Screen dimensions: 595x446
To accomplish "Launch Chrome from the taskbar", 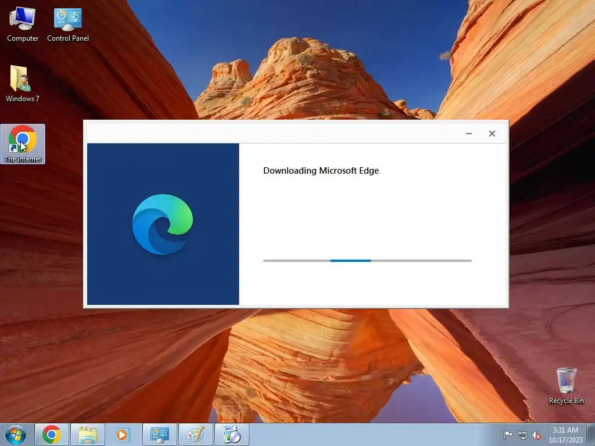I will [x=52, y=434].
